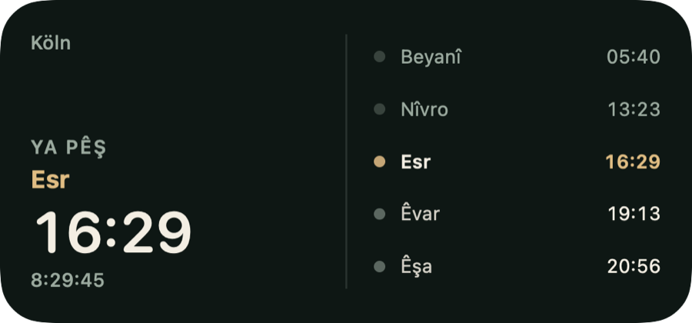The height and width of the screenshot is (323, 692).
Task: Select the Beyanî prayer label
Action: tap(431, 58)
